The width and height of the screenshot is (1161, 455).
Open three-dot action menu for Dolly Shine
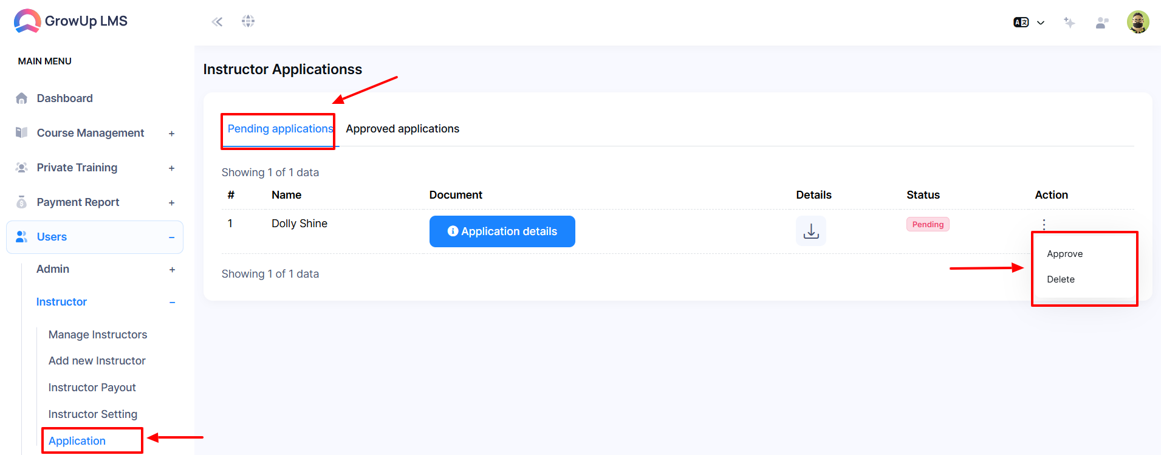pyautogui.click(x=1044, y=224)
